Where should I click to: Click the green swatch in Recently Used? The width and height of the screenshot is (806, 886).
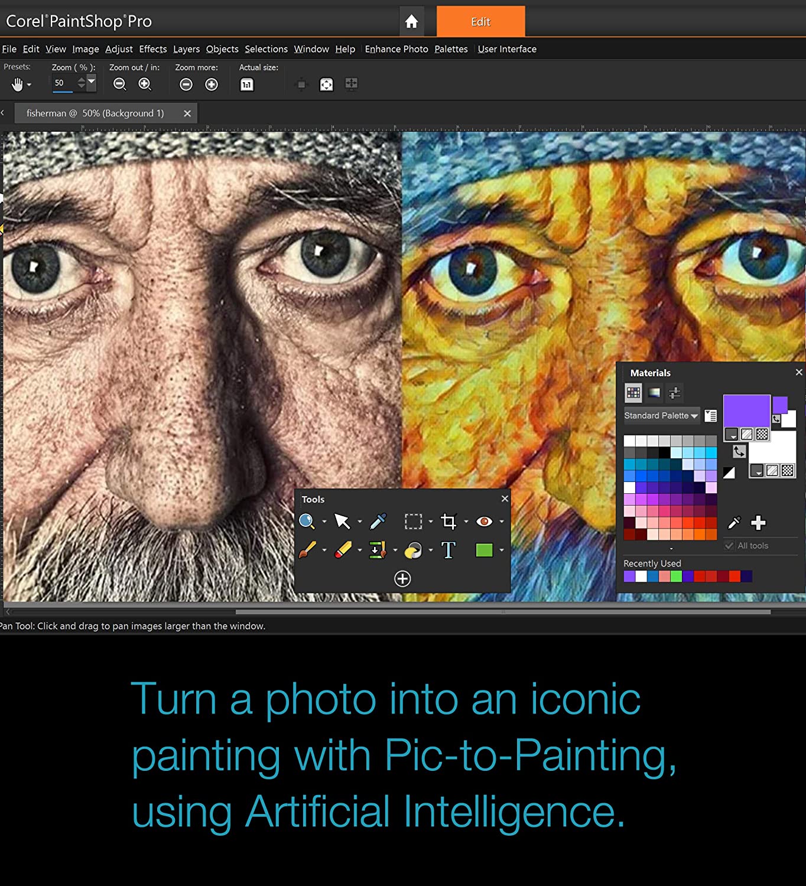pos(676,576)
